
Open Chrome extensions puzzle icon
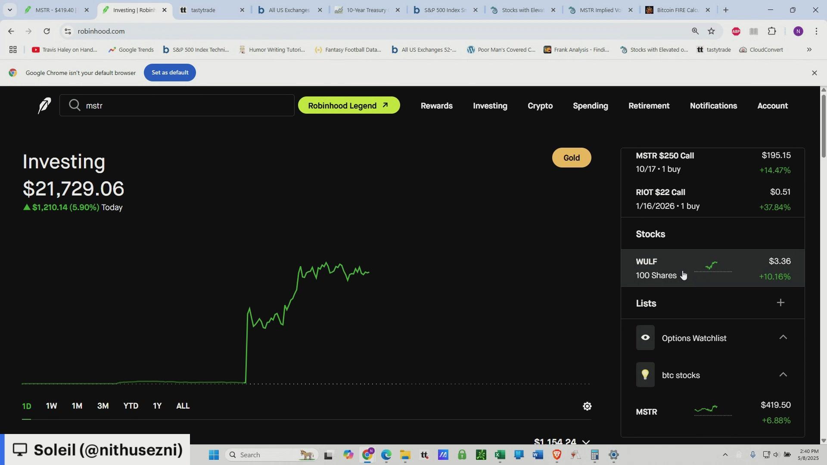click(x=772, y=31)
